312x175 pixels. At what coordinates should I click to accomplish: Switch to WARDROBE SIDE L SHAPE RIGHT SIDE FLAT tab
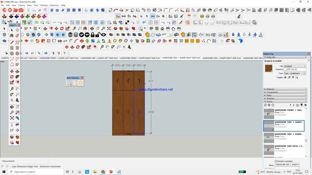[222, 58]
